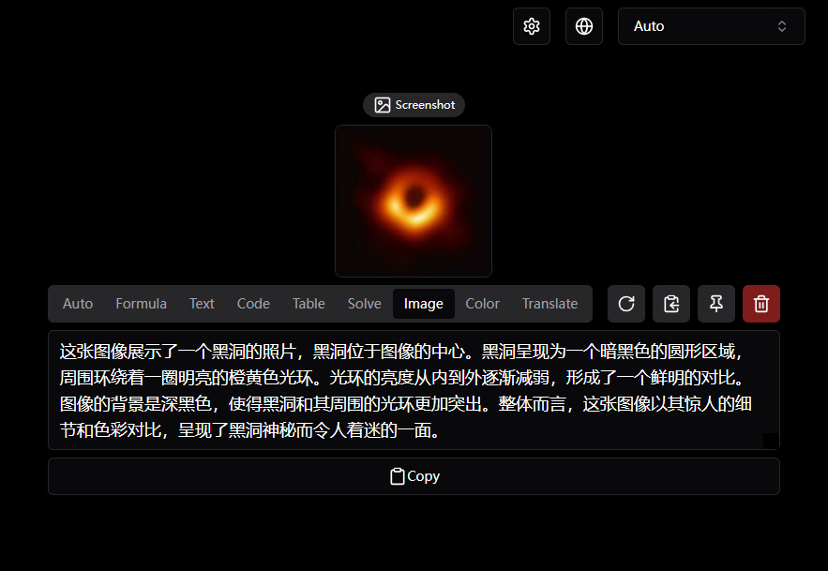Click the Screenshot label chip
Viewport: 828px width, 571px height.
[414, 105]
